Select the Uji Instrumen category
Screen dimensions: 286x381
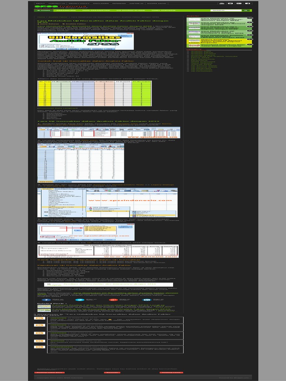(x=201, y=69)
